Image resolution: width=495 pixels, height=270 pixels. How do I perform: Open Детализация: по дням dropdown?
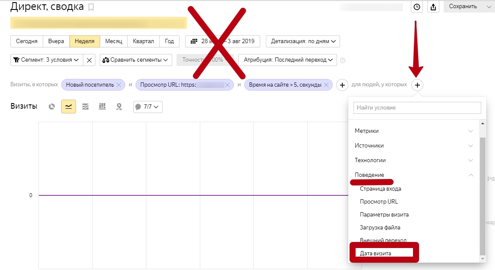click(303, 41)
